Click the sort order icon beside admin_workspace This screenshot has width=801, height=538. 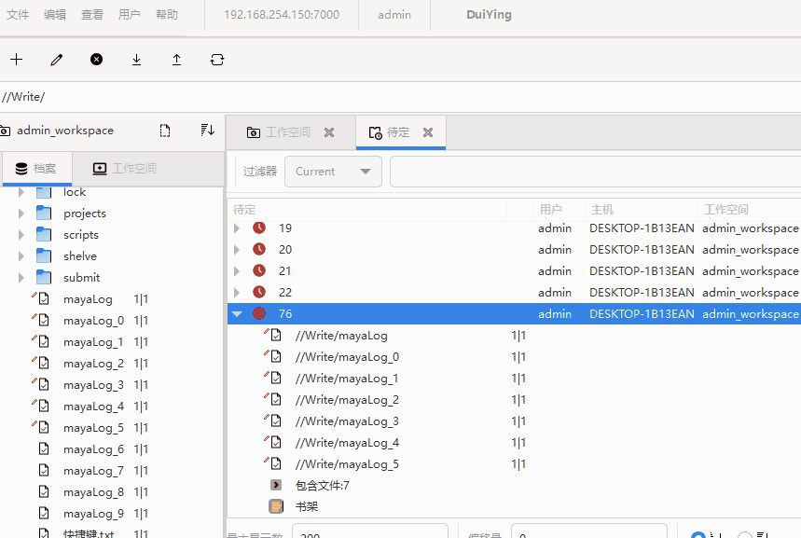pos(207,131)
